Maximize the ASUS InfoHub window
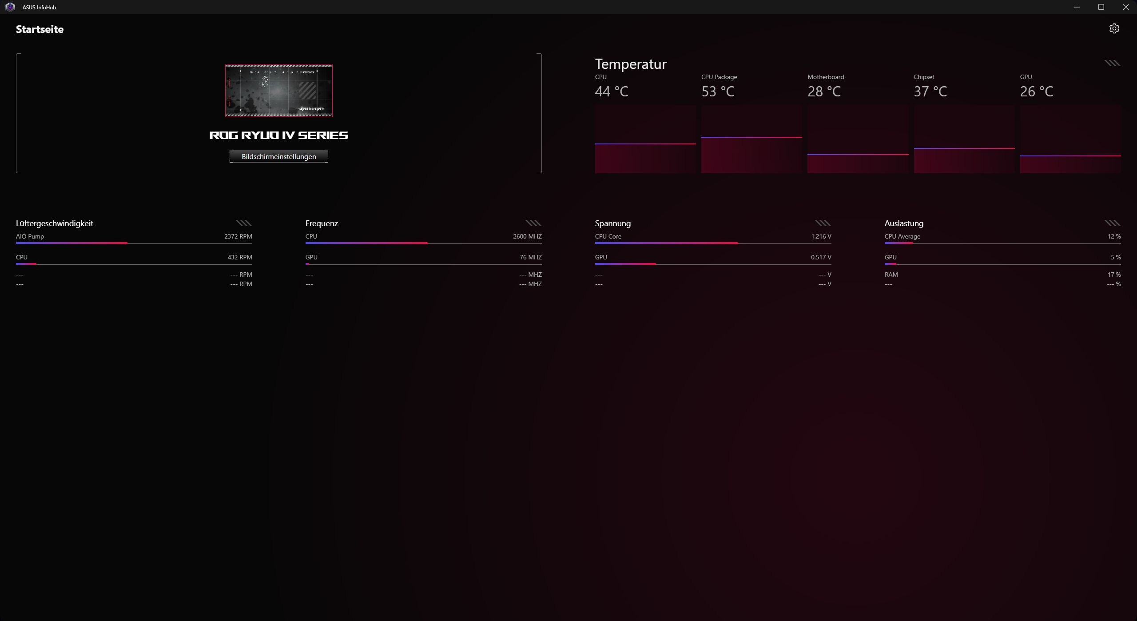1137x621 pixels. [x=1101, y=7]
